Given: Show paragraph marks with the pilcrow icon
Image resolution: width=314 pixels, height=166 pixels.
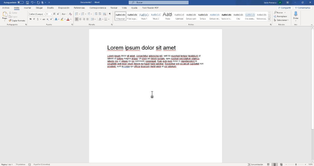Looking at the screenshot, I should point(110,14).
